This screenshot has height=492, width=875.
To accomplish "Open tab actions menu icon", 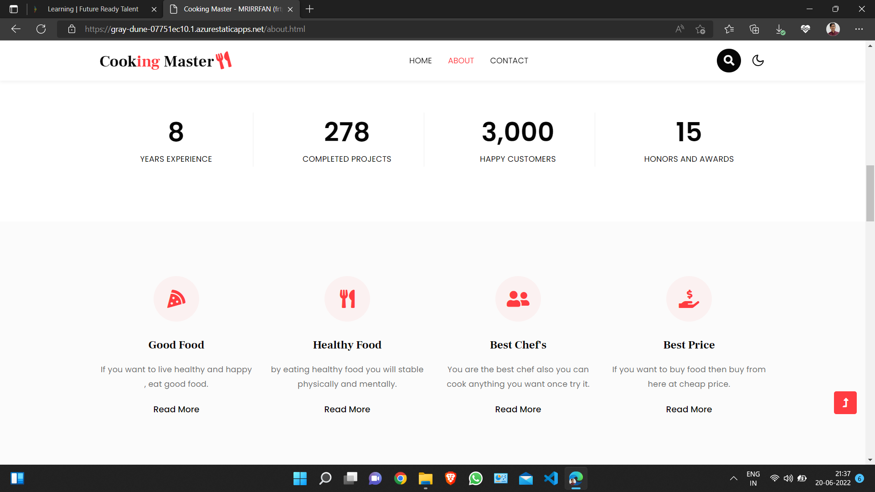I will (14, 9).
